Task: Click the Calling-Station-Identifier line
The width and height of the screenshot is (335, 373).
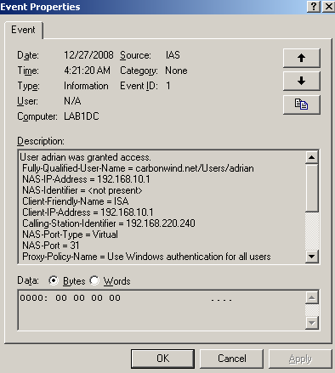Action: click(109, 223)
